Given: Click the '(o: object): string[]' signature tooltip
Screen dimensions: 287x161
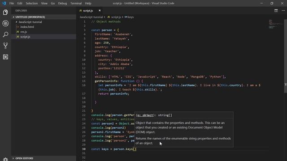Looking at the screenshot, I should click(x=154, y=115).
